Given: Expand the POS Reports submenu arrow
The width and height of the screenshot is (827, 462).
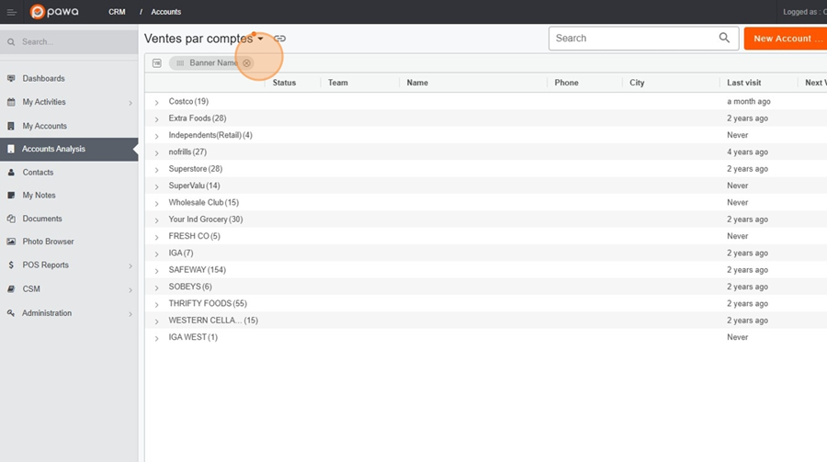Looking at the screenshot, I should point(130,265).
